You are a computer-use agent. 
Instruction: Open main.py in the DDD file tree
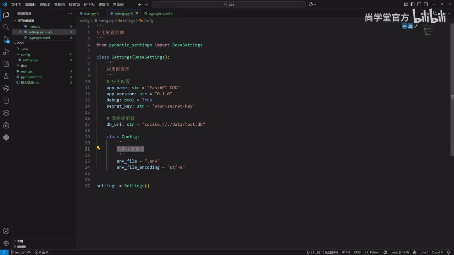tap(44, 71)
